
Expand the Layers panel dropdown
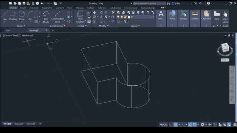(x=135, y=26)
